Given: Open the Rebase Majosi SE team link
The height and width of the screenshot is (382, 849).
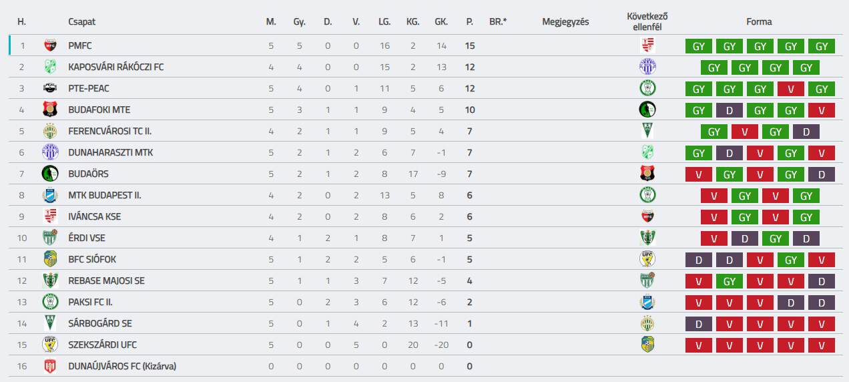Looking at the screenshot, I should [106, 280].
